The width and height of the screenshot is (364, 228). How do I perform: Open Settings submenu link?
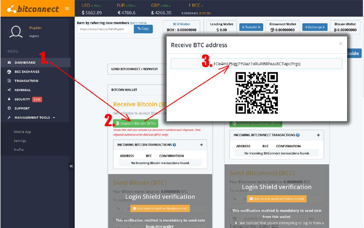pyautogui.click(x=20, y=141)
